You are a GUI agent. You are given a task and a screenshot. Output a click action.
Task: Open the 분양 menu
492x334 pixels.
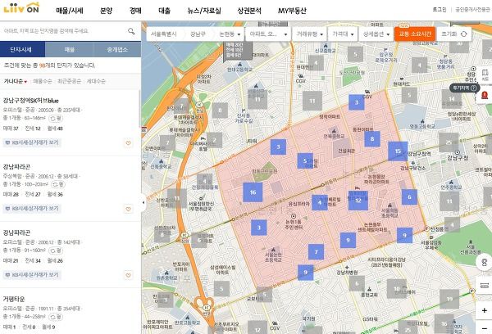tap(106, 11)
